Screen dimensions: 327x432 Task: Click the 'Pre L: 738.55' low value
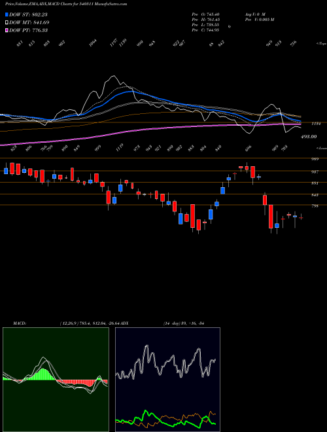(x=205, y=24)
